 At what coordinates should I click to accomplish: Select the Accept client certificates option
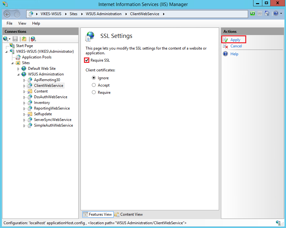click(x=94, y=85)
